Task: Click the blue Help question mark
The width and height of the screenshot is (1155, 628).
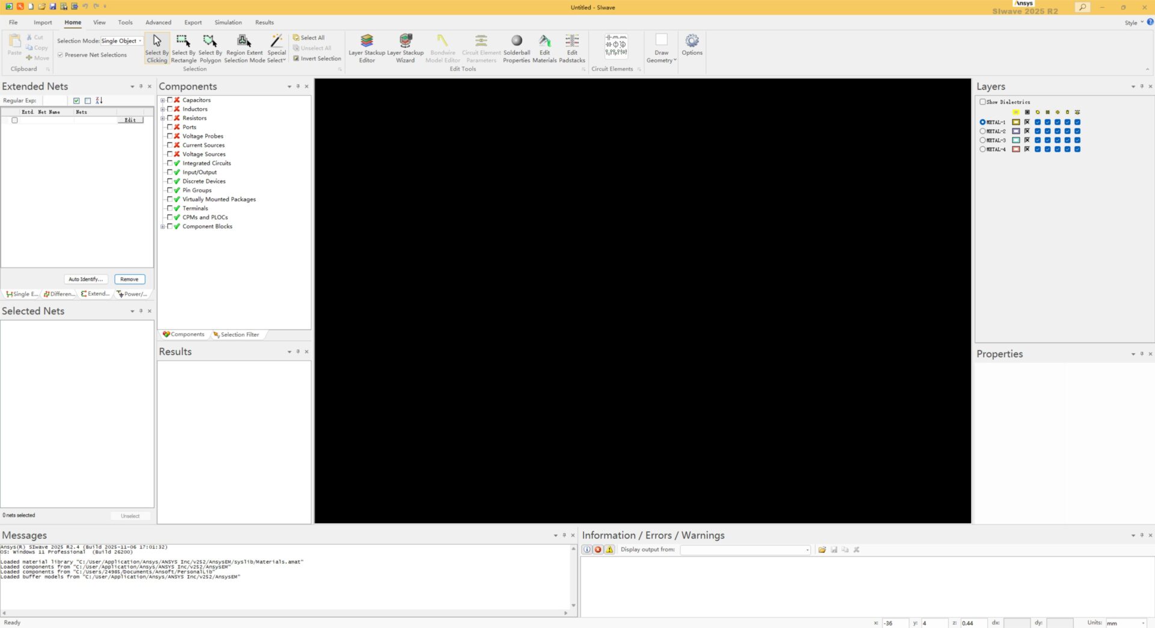Action: click(1150, 22)
